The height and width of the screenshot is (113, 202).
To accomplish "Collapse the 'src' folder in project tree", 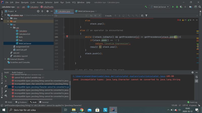I will tap(8, 25).
